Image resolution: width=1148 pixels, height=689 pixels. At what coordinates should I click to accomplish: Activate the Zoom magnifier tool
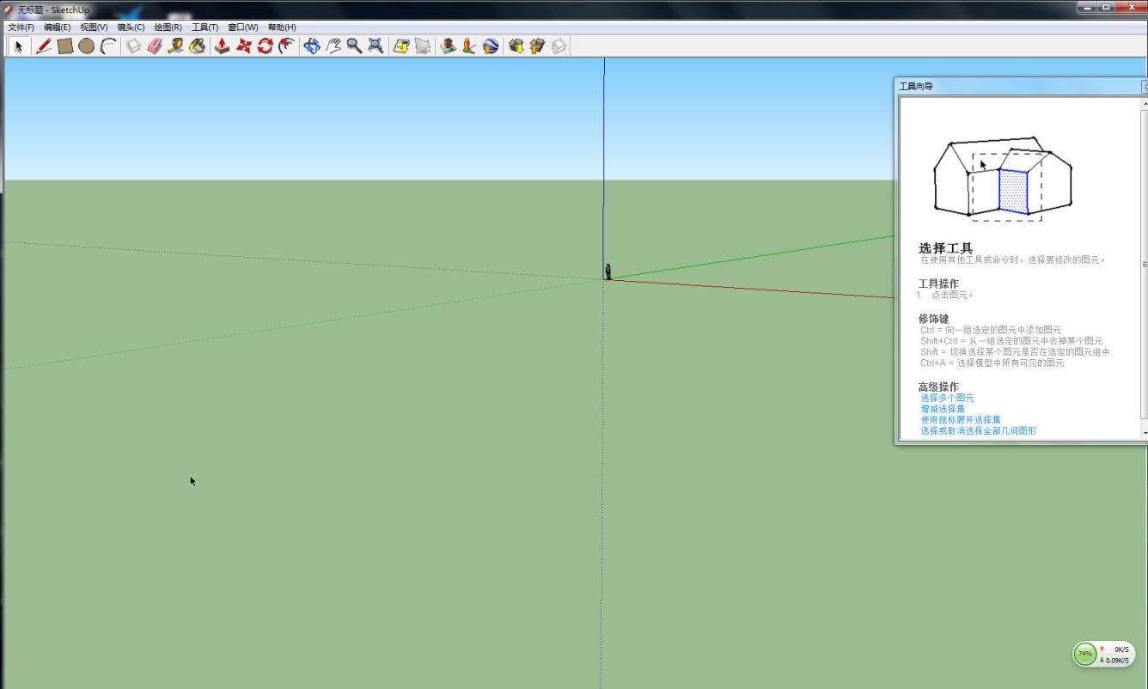[353, 46]
